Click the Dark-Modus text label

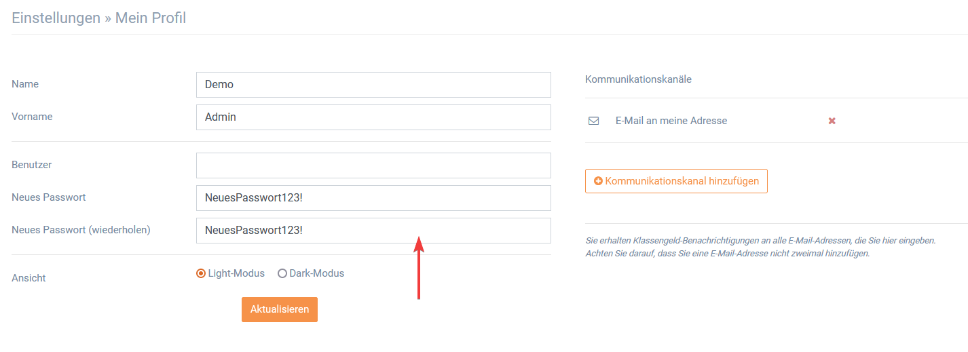pyautogui.click(x=317, y=273)
